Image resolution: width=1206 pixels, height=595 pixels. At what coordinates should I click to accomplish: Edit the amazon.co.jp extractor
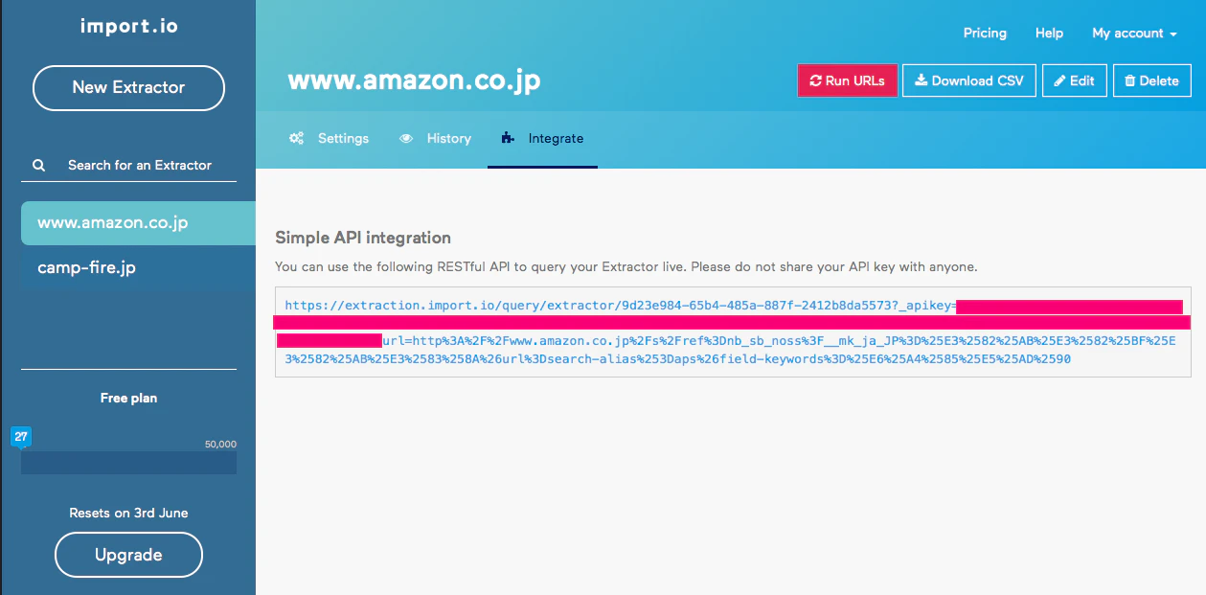(x=1075, y=80)
